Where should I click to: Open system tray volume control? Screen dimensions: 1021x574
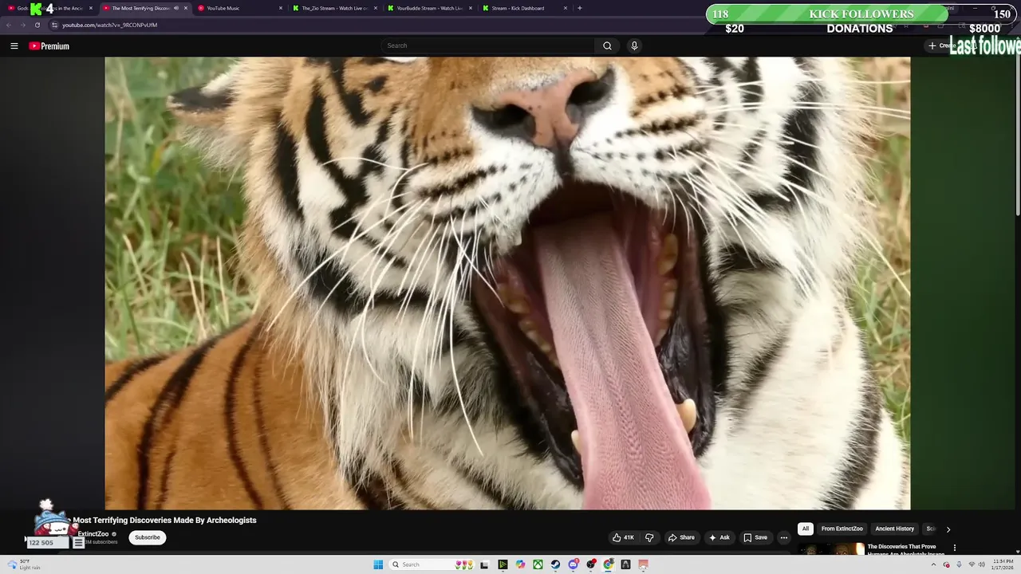pos(982,564)
